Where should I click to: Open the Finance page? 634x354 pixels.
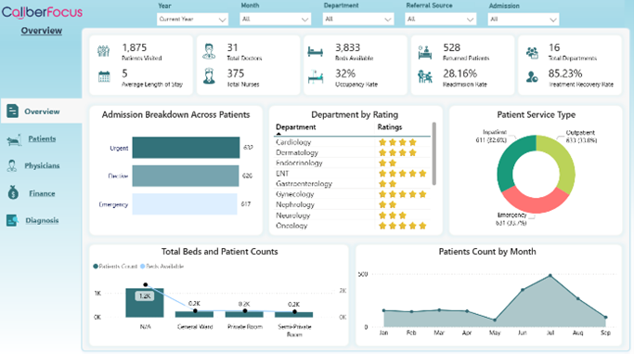(x=42, y=193)
